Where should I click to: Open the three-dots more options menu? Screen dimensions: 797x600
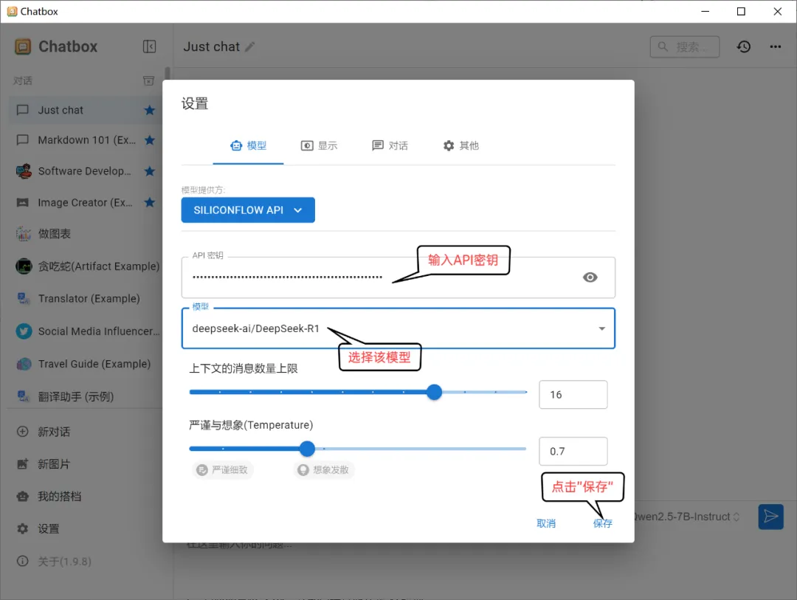pyautogui.click(x=775, y=46)
